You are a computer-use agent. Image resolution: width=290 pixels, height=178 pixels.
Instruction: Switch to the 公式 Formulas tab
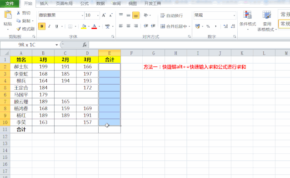(x=85, y=3)
